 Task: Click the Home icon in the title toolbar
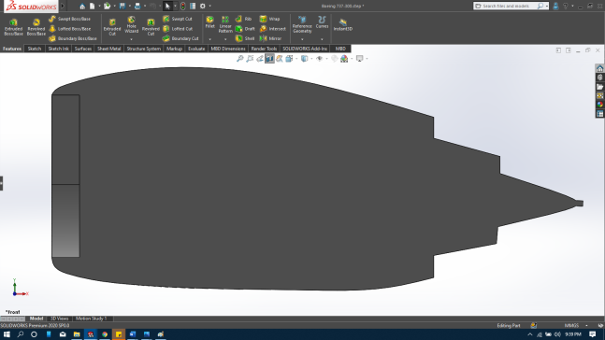82,6
